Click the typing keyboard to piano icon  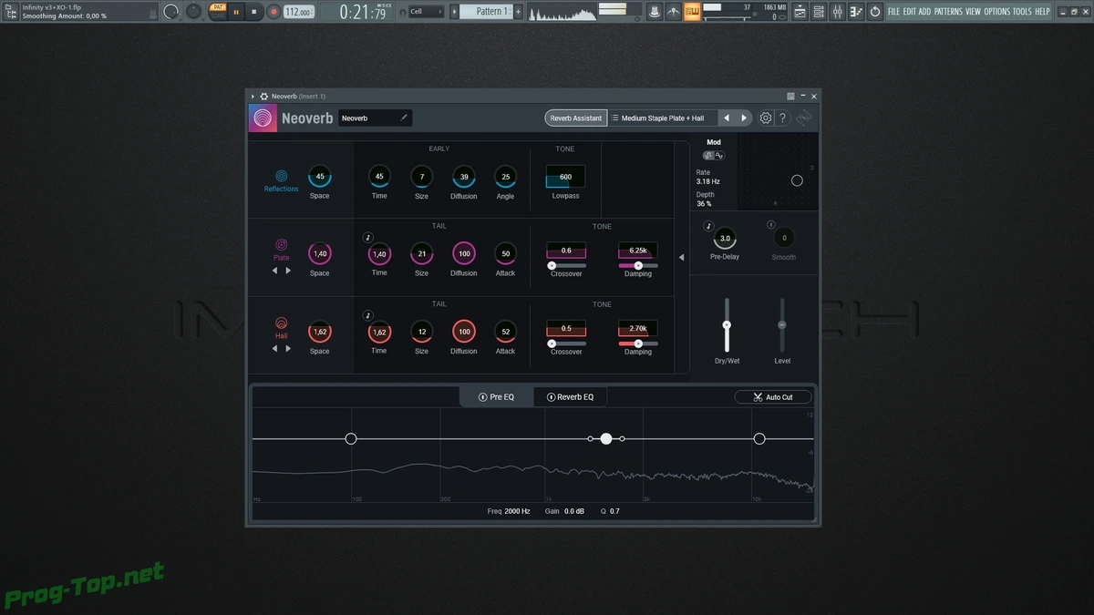[x=692, y=12]
